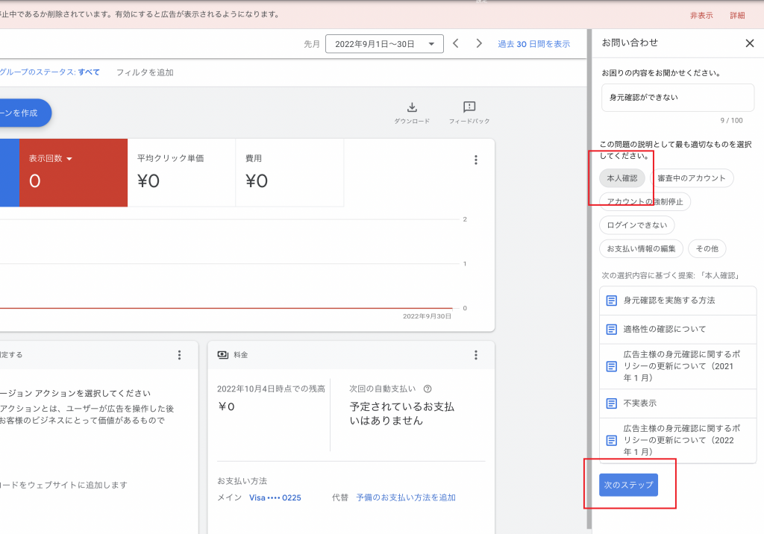The image size is (764, 534).
Task: Open article icon for 不実表示
Action: [x=611, y=403]
